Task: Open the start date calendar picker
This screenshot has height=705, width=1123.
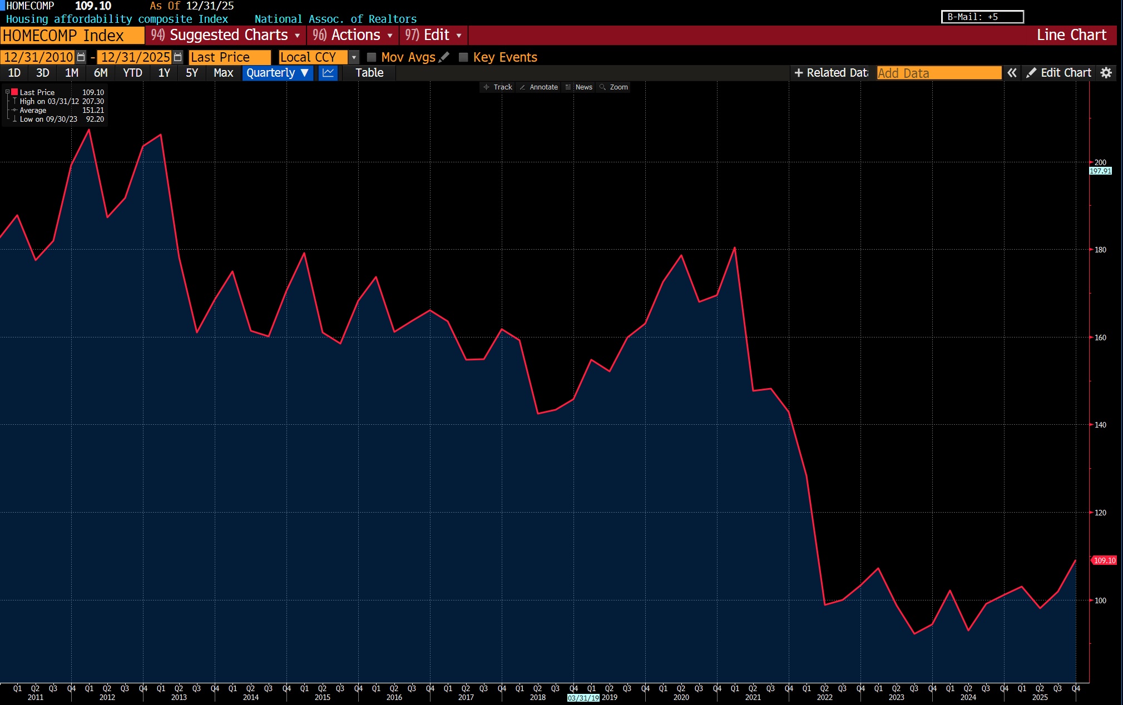Action: (81, 57)
